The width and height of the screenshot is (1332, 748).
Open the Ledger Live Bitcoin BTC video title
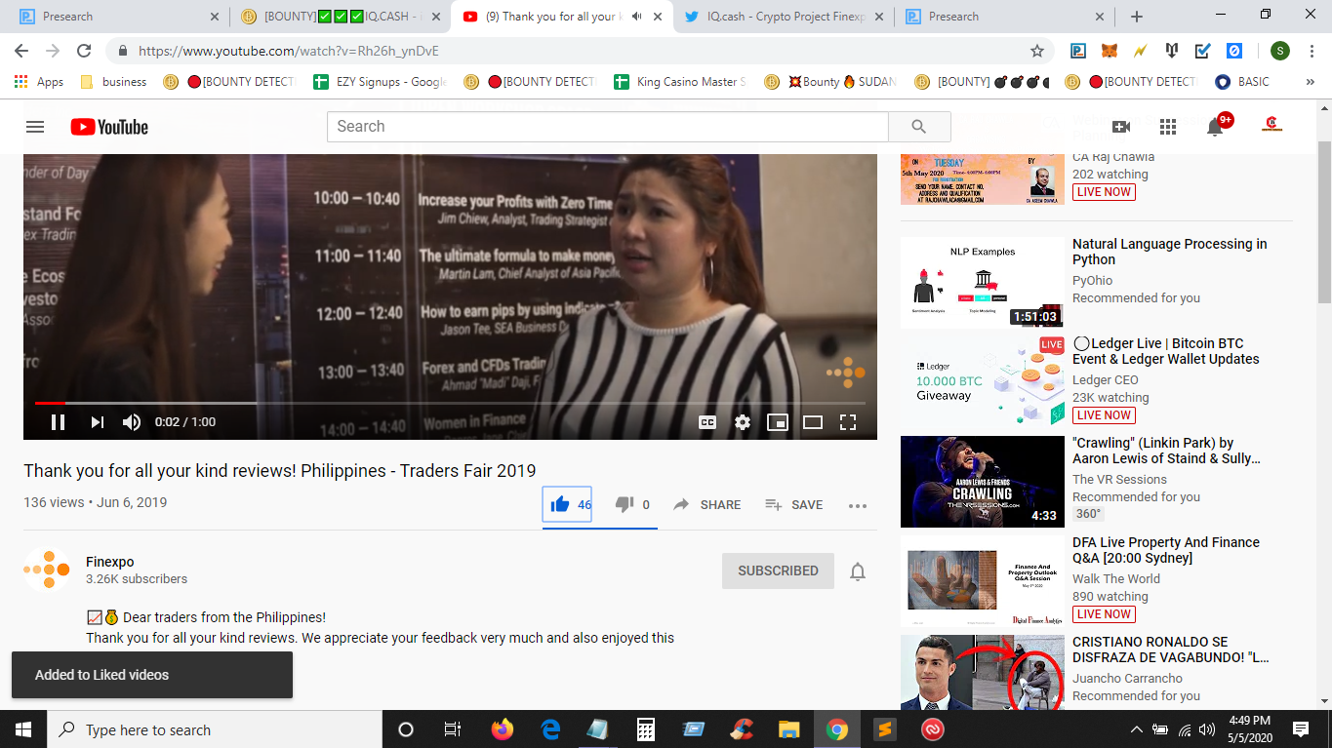point(1166,351)
